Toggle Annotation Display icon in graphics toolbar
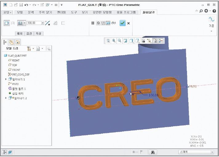This screenshot has width=219, height=157. [x=155, y=41]
